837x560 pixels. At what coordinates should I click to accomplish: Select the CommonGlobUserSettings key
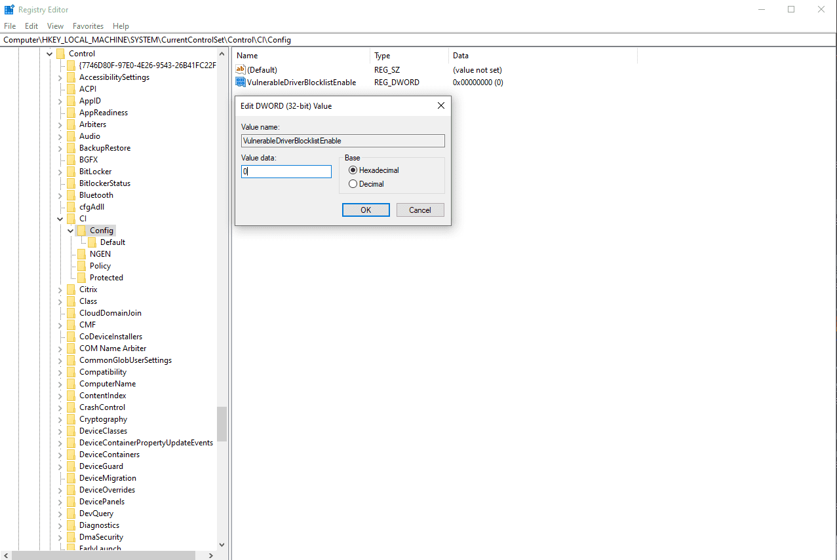(x=125, y=360)
